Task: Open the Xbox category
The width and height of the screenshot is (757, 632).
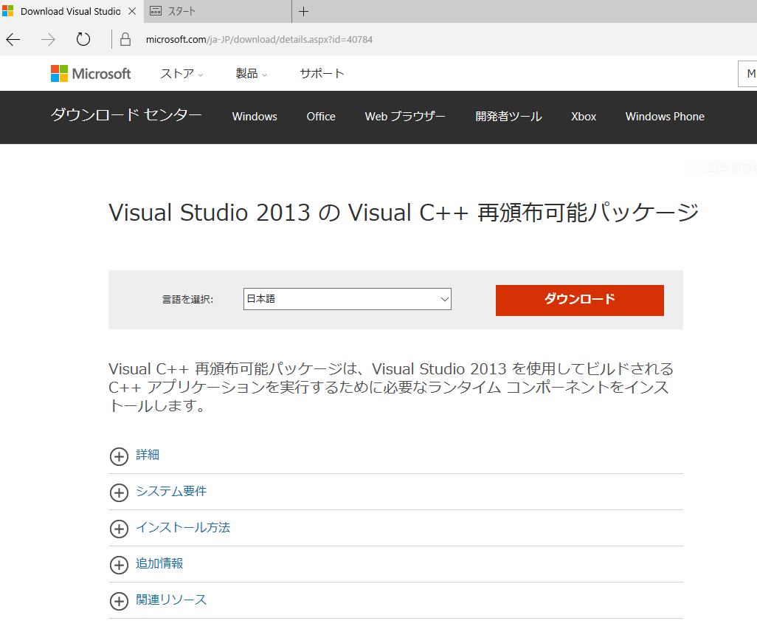Action: [x=584, y=117]
